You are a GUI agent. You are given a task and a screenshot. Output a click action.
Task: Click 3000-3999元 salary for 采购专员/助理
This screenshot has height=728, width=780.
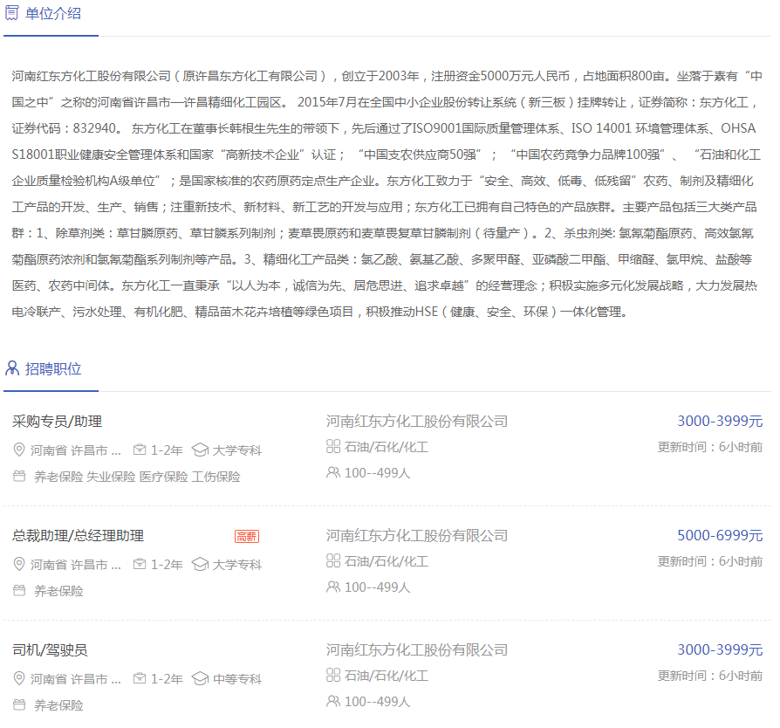tap(720, 421)
